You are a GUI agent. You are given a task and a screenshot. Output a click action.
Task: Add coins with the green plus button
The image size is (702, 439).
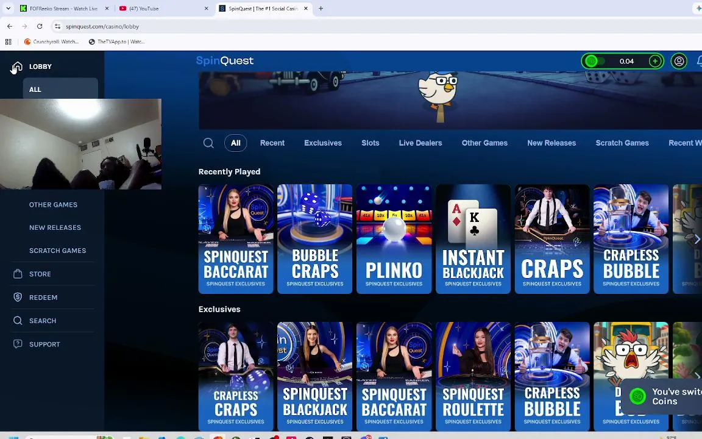point(655,61)
